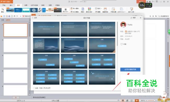Open the More Designs grid button
170x102 pixels.
(65, 10)
